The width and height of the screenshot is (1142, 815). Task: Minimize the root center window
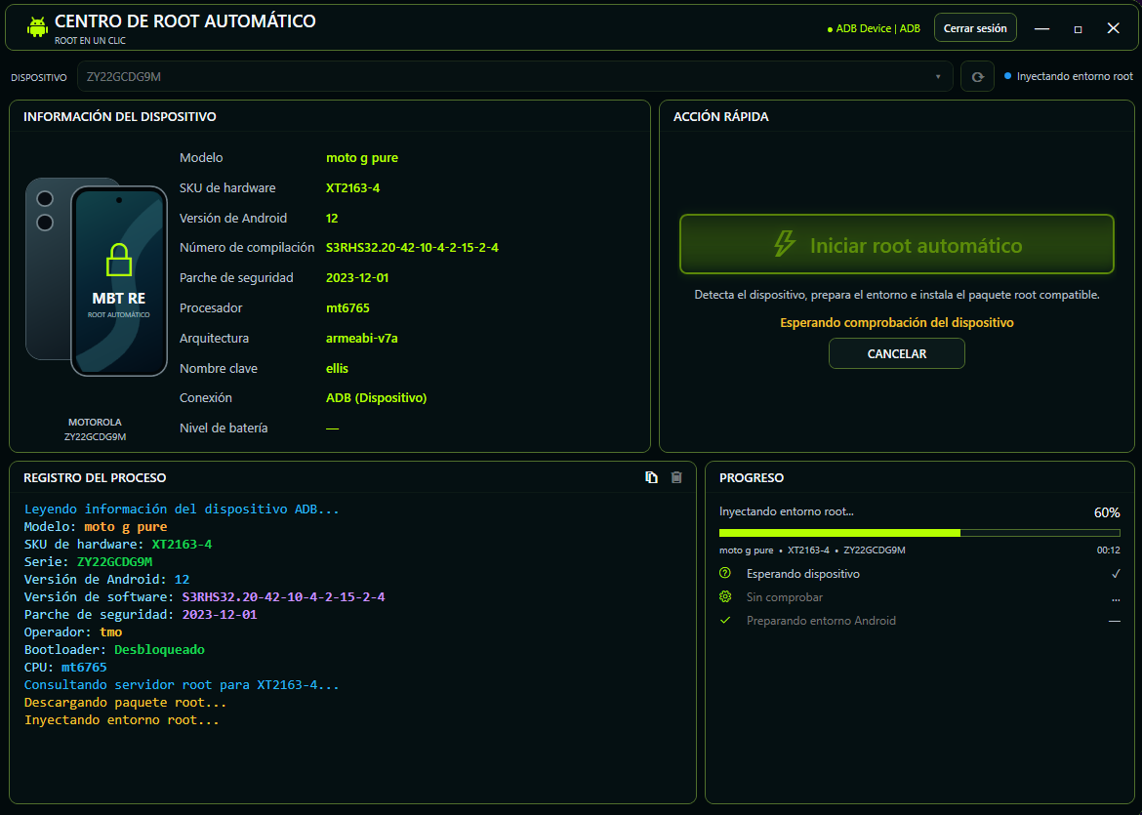click(x=1042, y=28)
